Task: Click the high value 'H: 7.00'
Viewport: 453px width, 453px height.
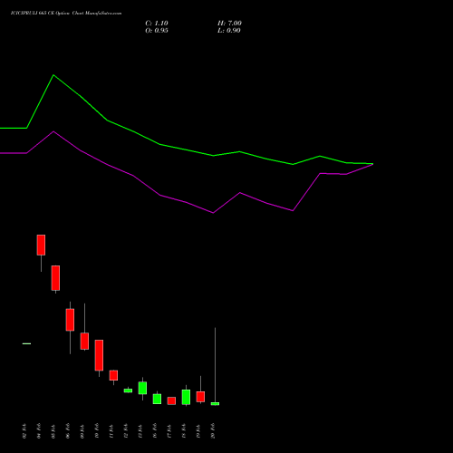Action: 229,24
